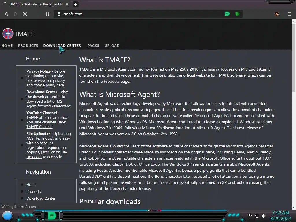The height and width of the screenshot is (222, 296).
Task: Click the 'Popular downloads' heading
Action: [110, 201]
